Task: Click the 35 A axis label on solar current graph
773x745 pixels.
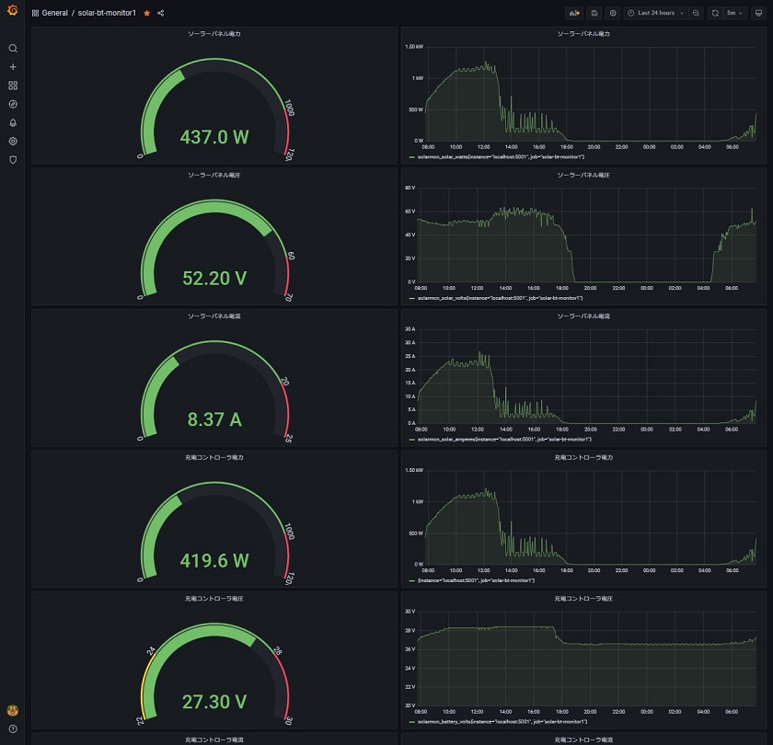Action: point(410,329)
